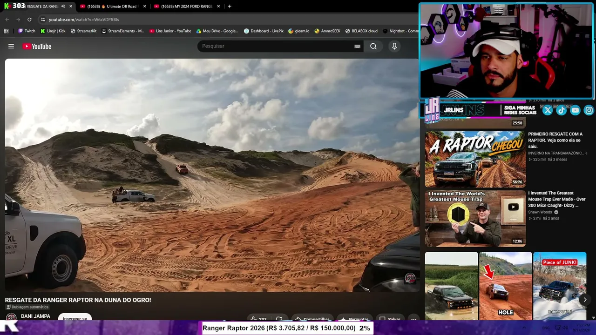The height and width of the screenshot is (335, 596).
Task: Mute audio on the RESGATE DA RANGER tab
Action: pyautogui.click(x=63, y=7)
